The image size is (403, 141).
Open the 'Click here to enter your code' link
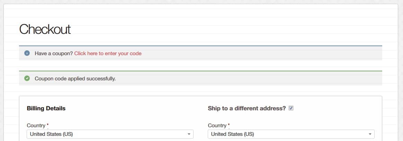pyautogui.click(x=108, y=53)
